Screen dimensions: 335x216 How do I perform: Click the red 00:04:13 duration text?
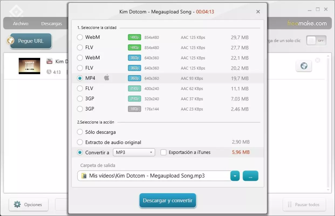click(x=205, y=12)
